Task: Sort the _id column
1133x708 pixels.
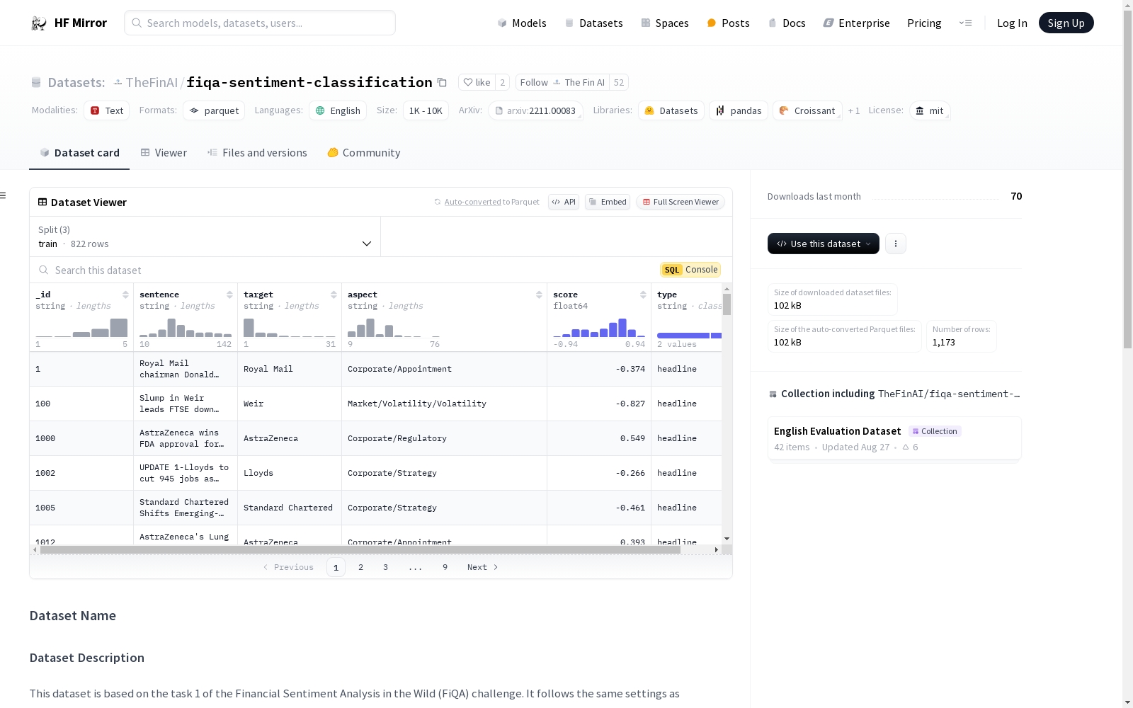Action: tap(125, 295)
